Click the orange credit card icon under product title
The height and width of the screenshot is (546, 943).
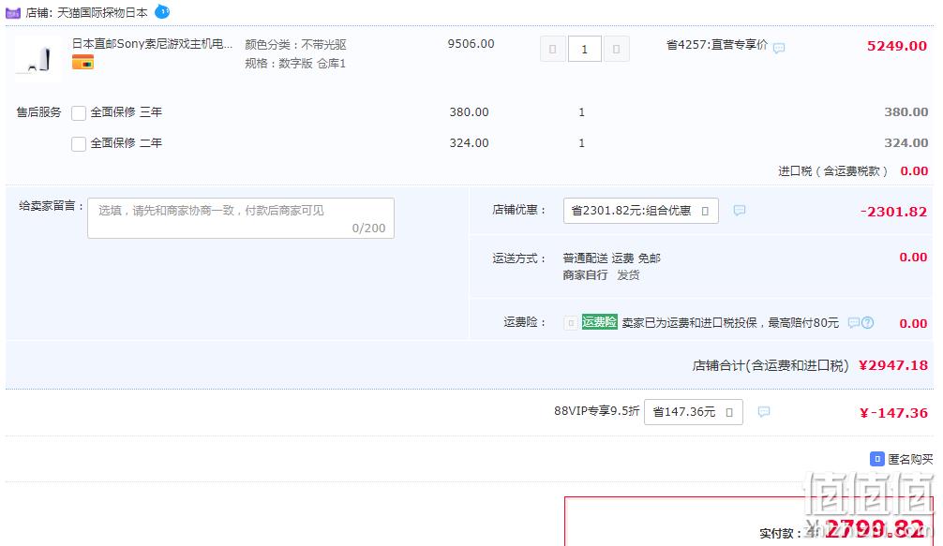tap(82, 62)
